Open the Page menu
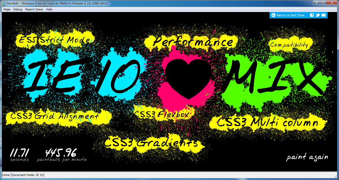 (7, 9)
